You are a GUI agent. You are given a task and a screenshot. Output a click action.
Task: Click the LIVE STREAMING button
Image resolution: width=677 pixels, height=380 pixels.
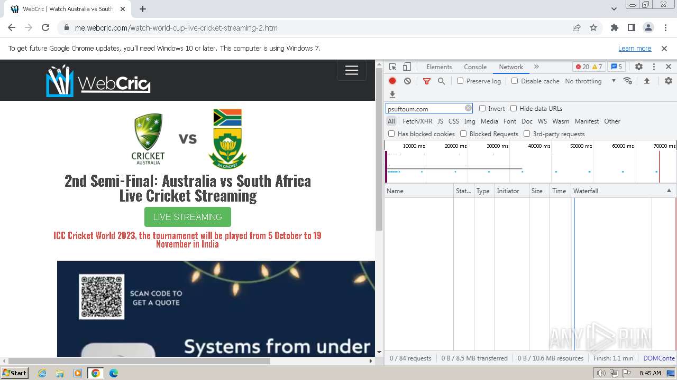pos(188,217)
